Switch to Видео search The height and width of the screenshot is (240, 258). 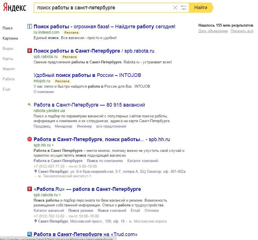click(x=8, y=48)
